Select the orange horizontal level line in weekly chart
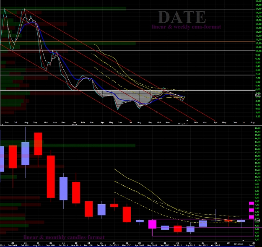 128,41
